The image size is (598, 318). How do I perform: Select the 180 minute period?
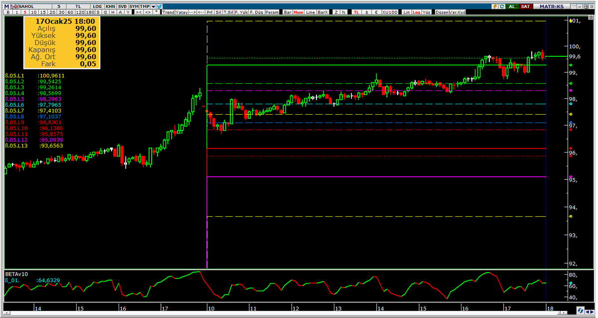coord(90,12)
